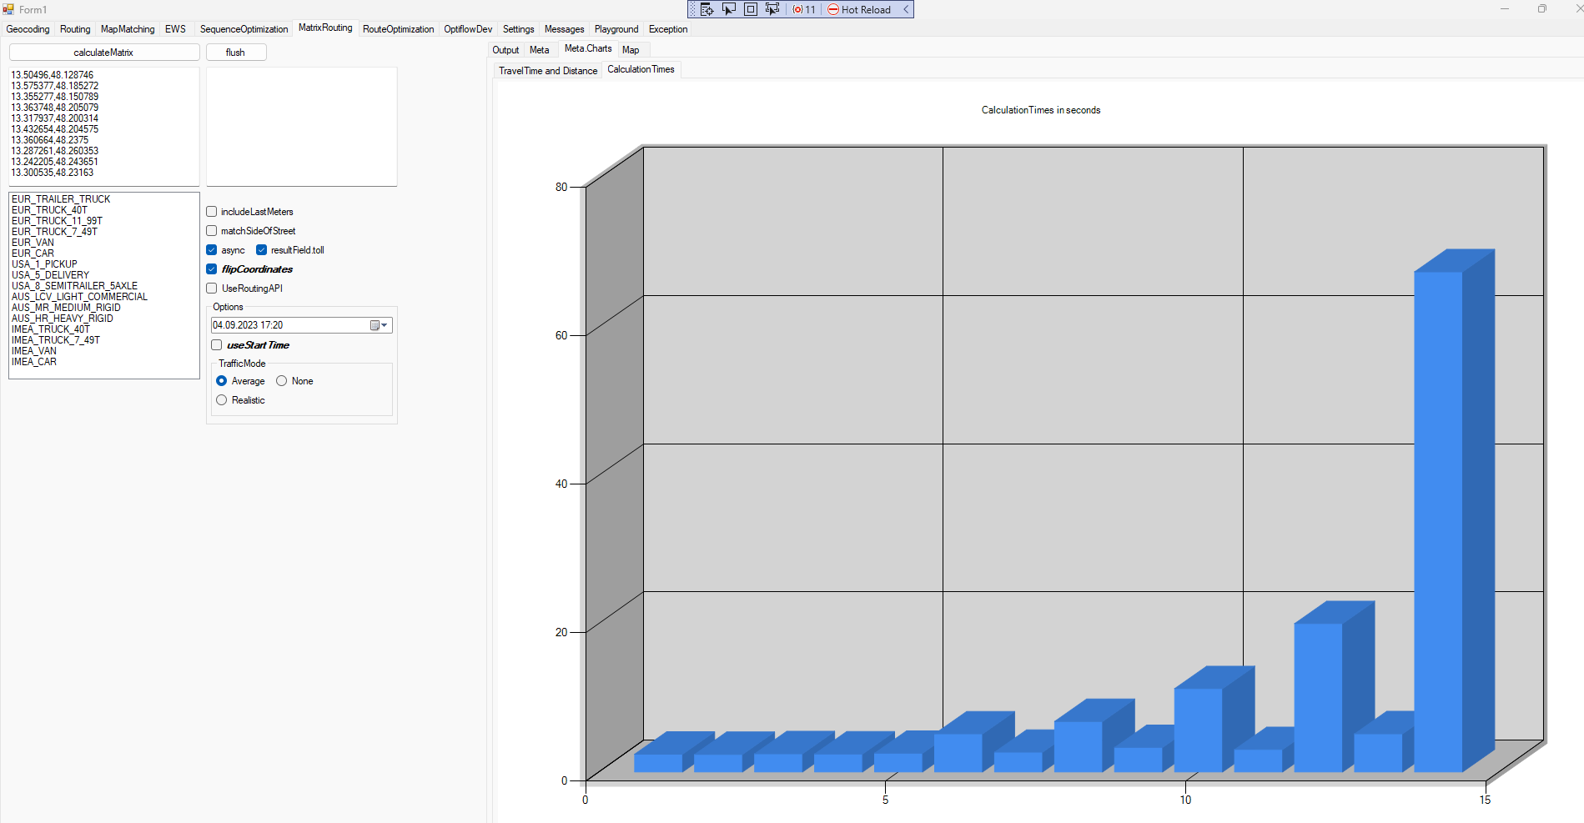Select EUR_TRUCK_40T in the vehicle profile list

(x=49, y=210)
